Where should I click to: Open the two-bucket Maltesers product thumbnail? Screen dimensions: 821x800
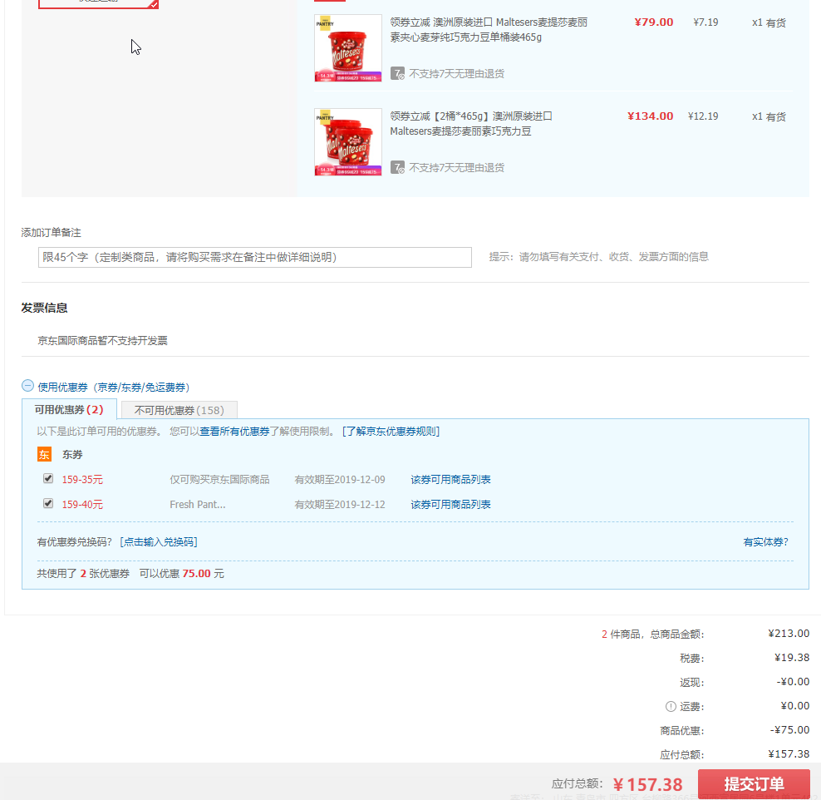347,142
